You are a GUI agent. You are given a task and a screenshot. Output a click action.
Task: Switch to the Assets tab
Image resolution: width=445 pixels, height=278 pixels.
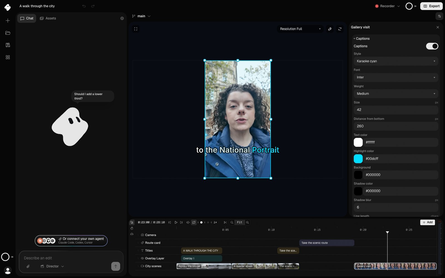[x=48, y=18]
